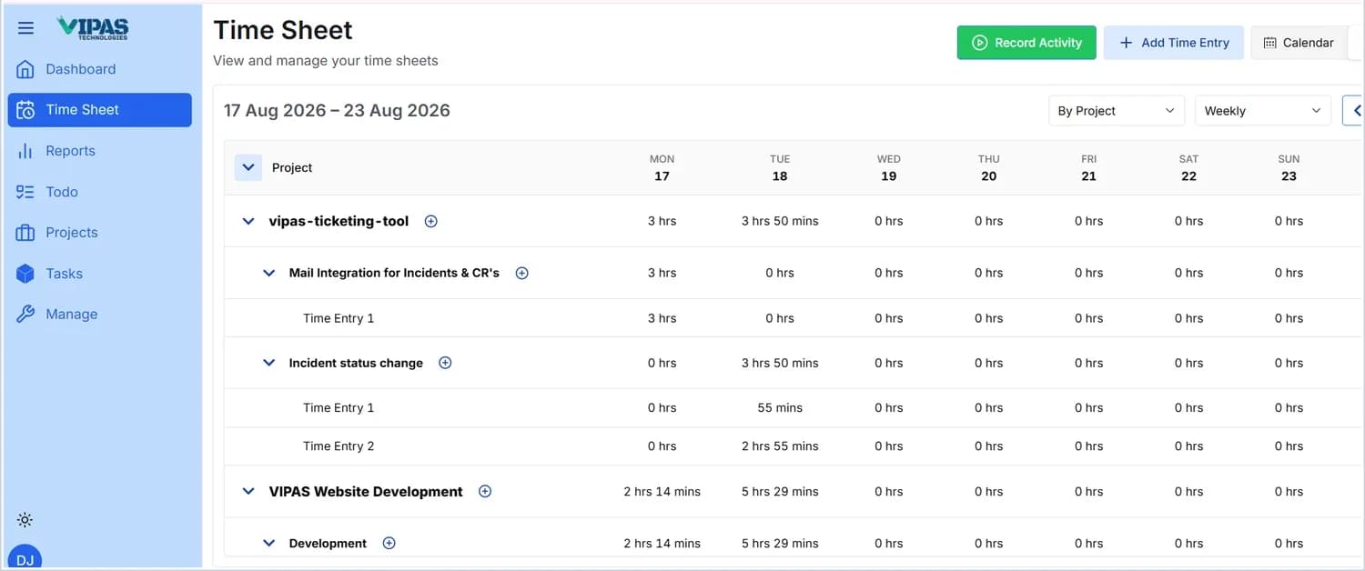
Task: Click VIPAS Website Development Tuesday 5 hrs 29 mins
Action: pos(780,491)
